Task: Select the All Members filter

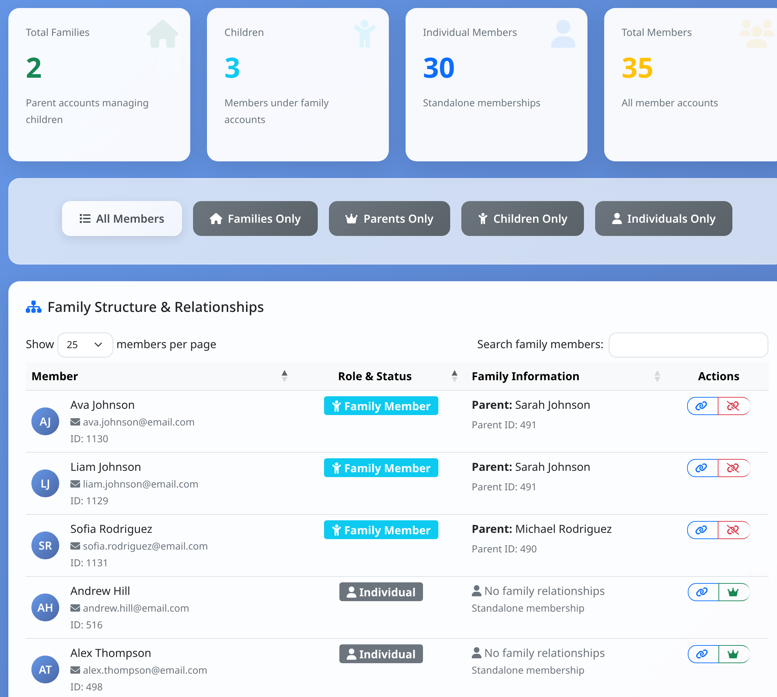Action: (x=122, y=219)
